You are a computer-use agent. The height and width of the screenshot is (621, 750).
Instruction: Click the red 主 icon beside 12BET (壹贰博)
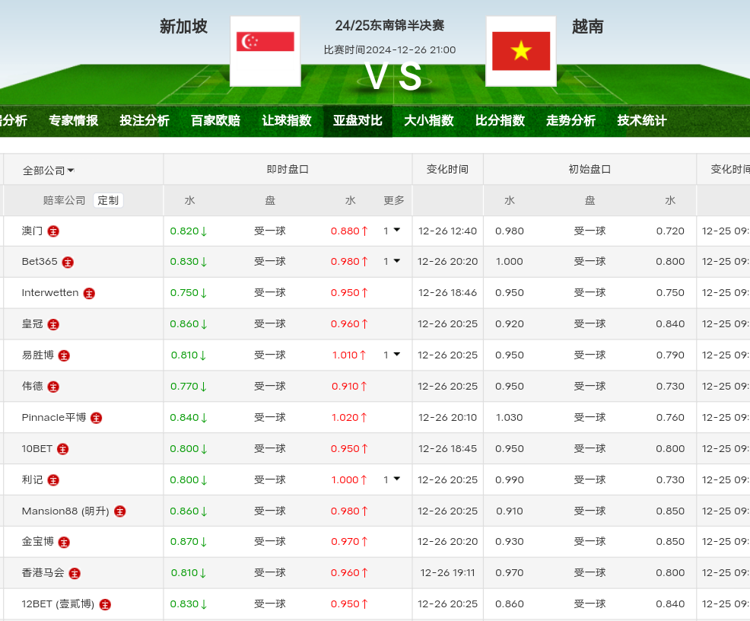[105, 605]
